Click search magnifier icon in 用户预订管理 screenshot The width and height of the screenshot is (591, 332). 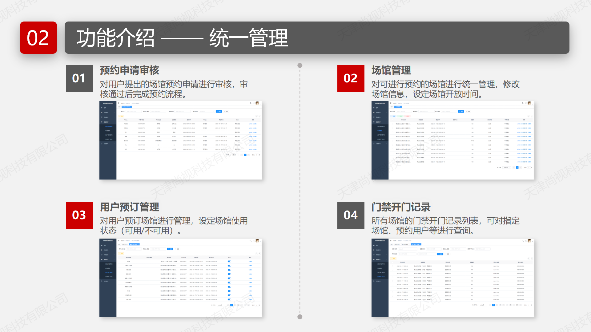point(251,241)
